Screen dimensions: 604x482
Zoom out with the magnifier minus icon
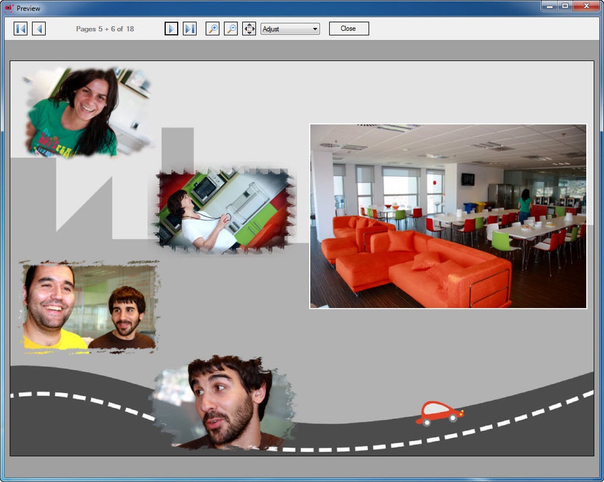tap(231, 28)
